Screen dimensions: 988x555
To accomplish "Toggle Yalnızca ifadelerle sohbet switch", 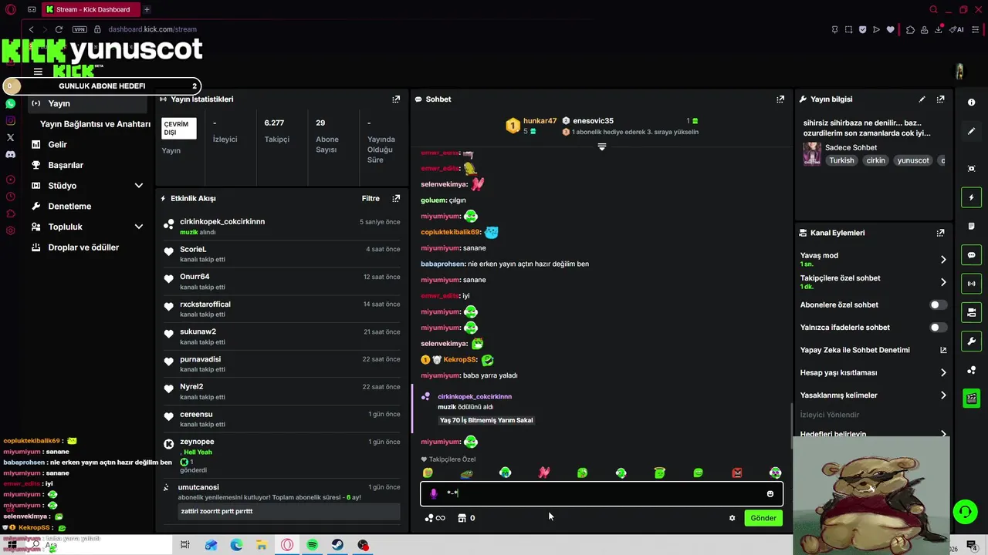I will tap(938, 328).
